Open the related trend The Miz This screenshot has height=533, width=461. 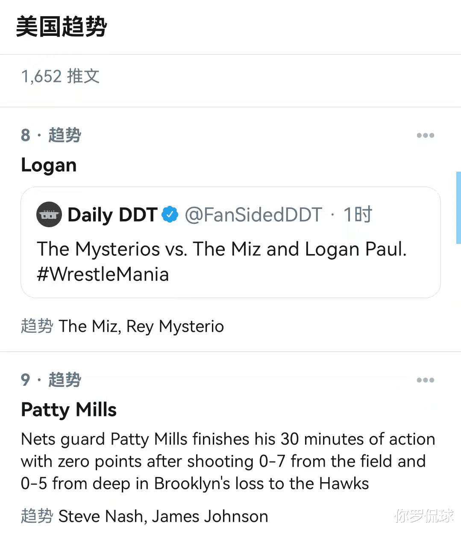point(88,326)
